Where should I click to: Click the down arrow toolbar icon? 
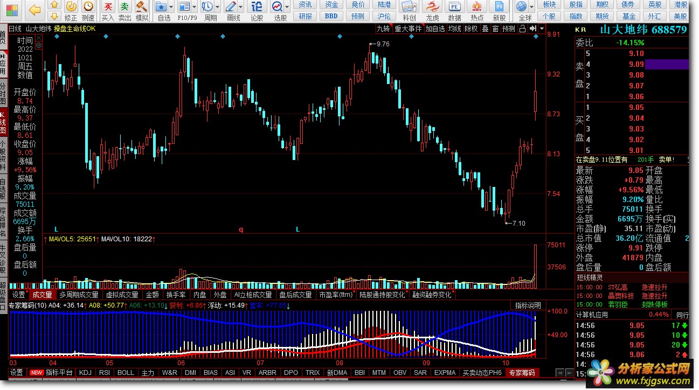point(54,17)
